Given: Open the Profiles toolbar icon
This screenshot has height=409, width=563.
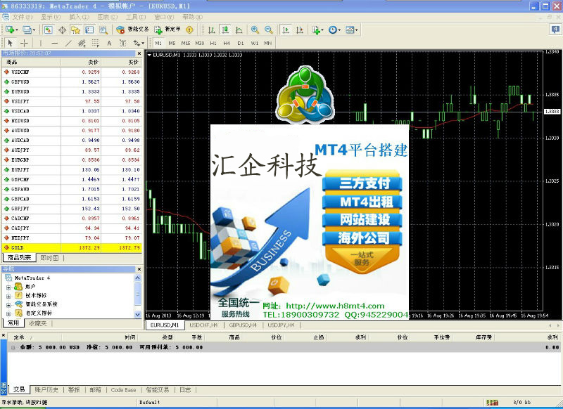Looking at the screenshot, I should [27, 30].
